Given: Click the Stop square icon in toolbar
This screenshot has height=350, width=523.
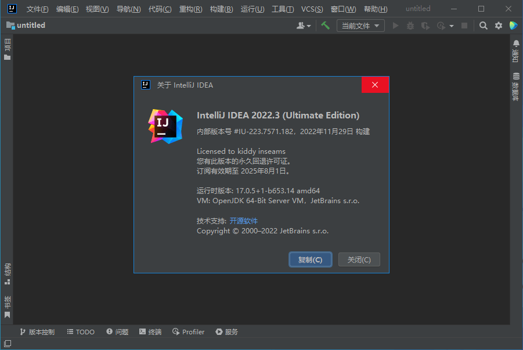Looking at the screenshot, I should (x=464, y=26).
